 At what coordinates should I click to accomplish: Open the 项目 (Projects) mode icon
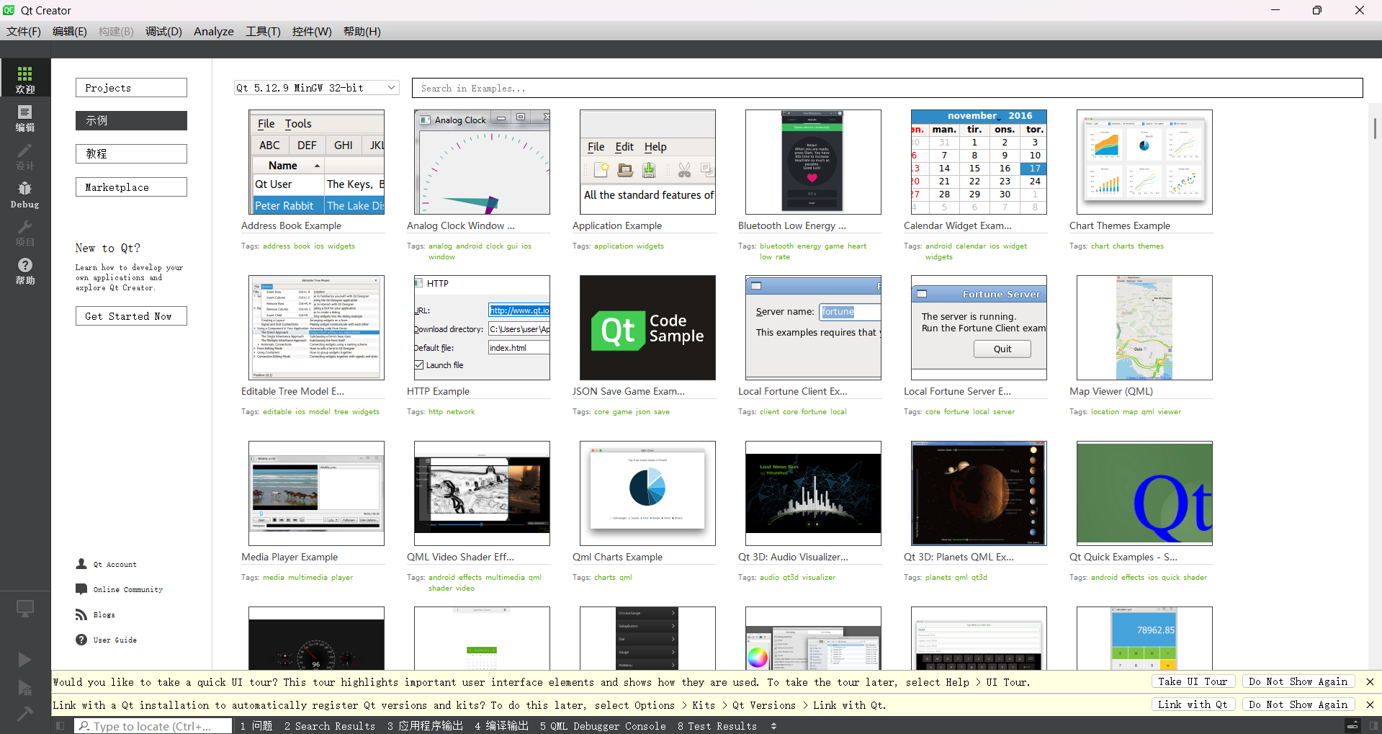click(25, 233)
